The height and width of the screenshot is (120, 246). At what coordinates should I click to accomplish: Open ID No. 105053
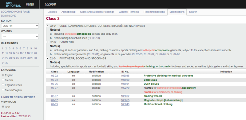[x=125, y=100]
